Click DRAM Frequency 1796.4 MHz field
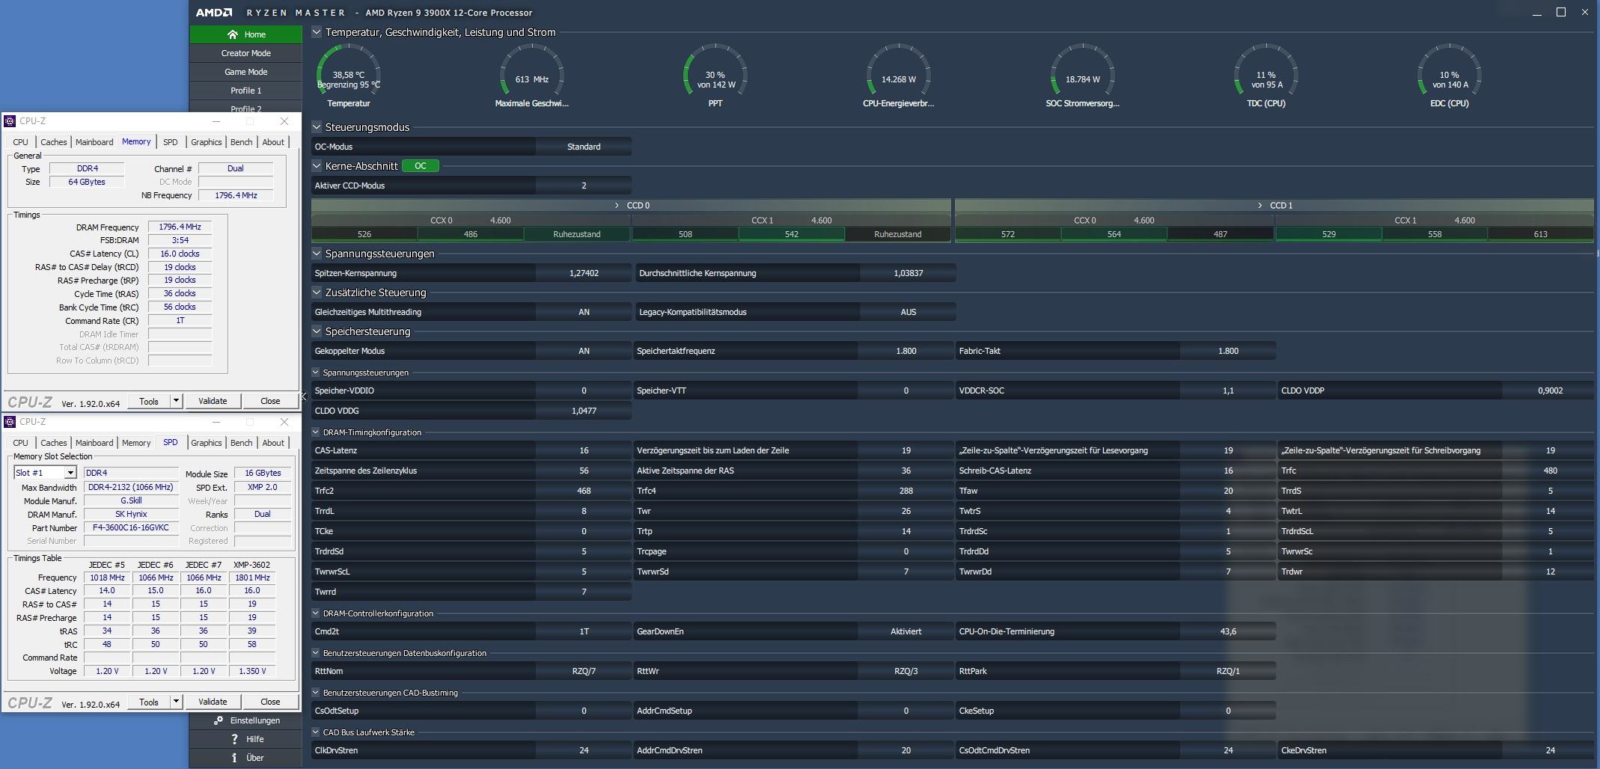 [x=180, y=227]
